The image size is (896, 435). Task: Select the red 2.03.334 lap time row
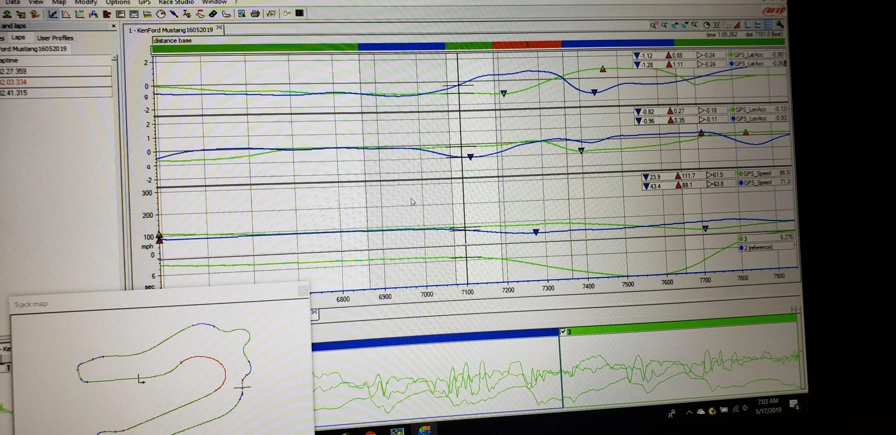[x=56, y=82]
